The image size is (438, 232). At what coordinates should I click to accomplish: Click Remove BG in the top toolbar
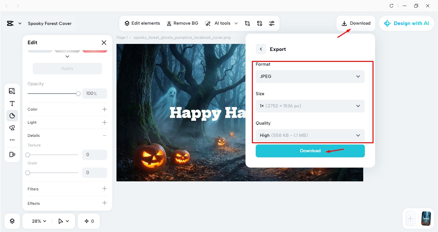[x=182, y=23]
